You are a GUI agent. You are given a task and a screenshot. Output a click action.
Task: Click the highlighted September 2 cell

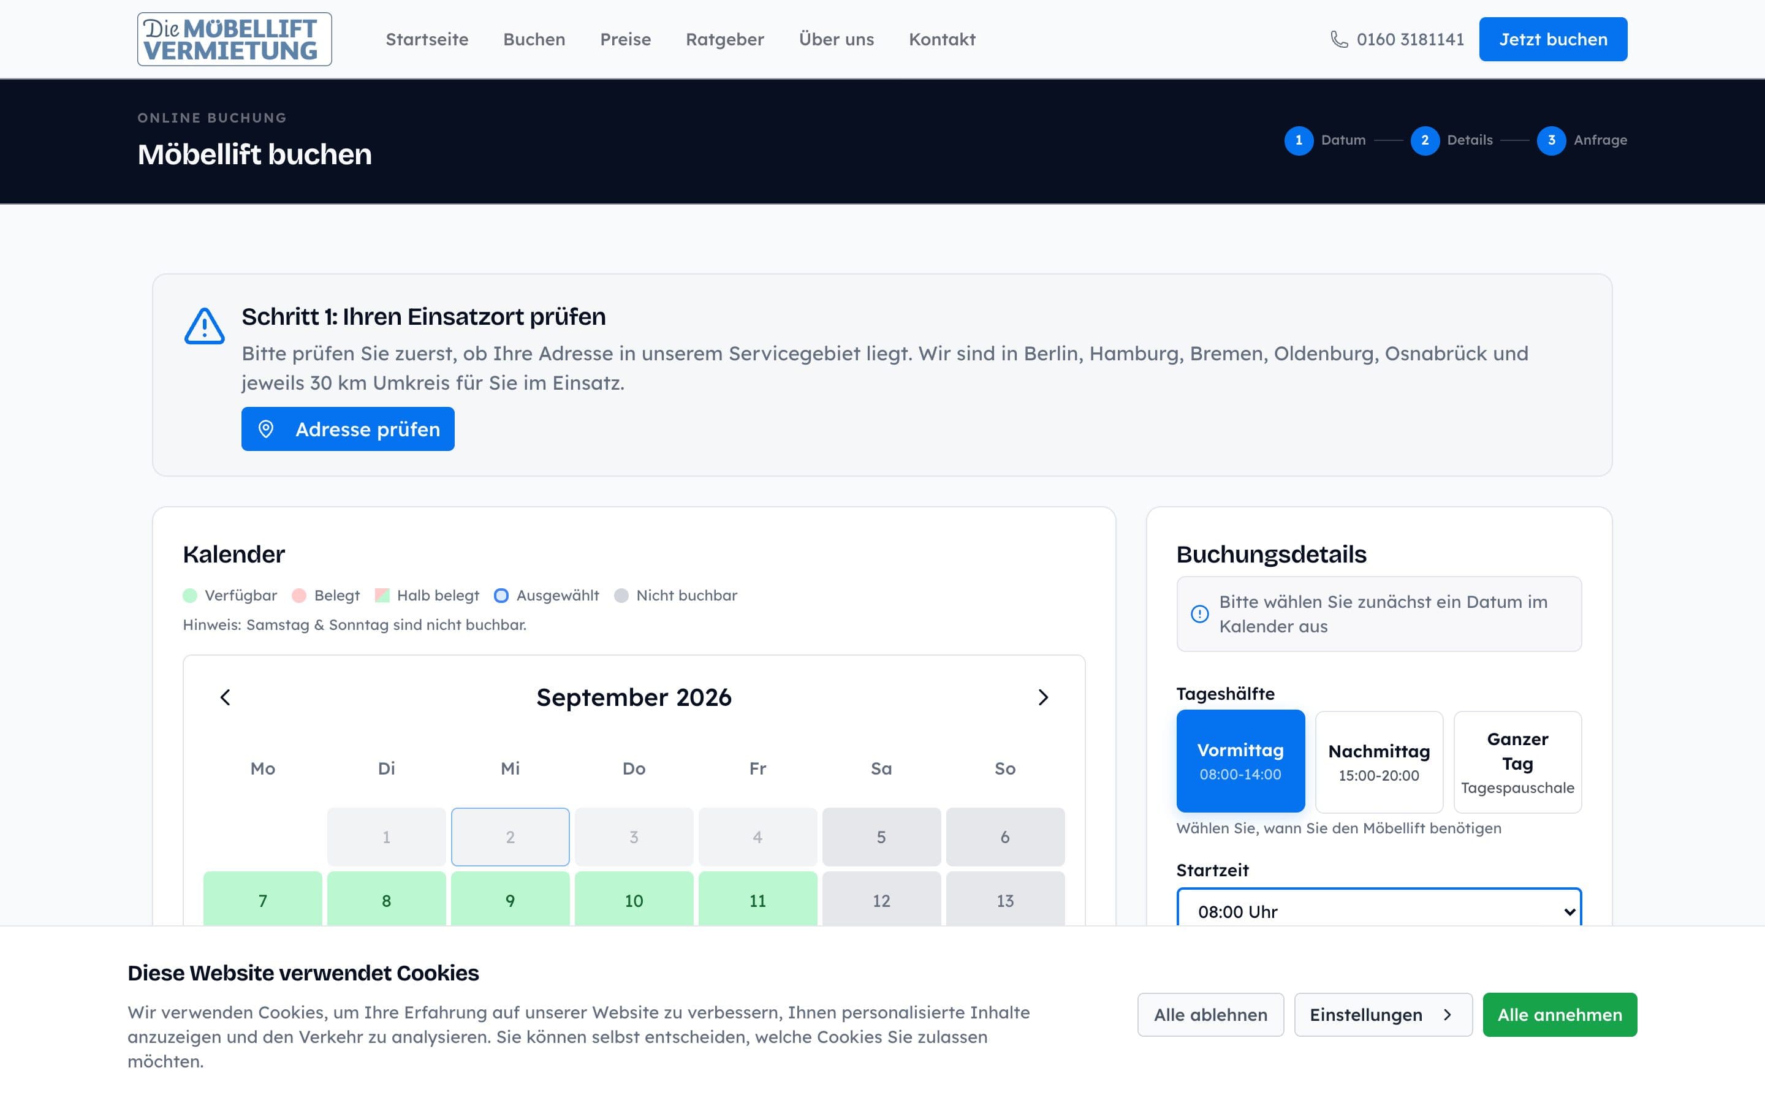[510, 836]
